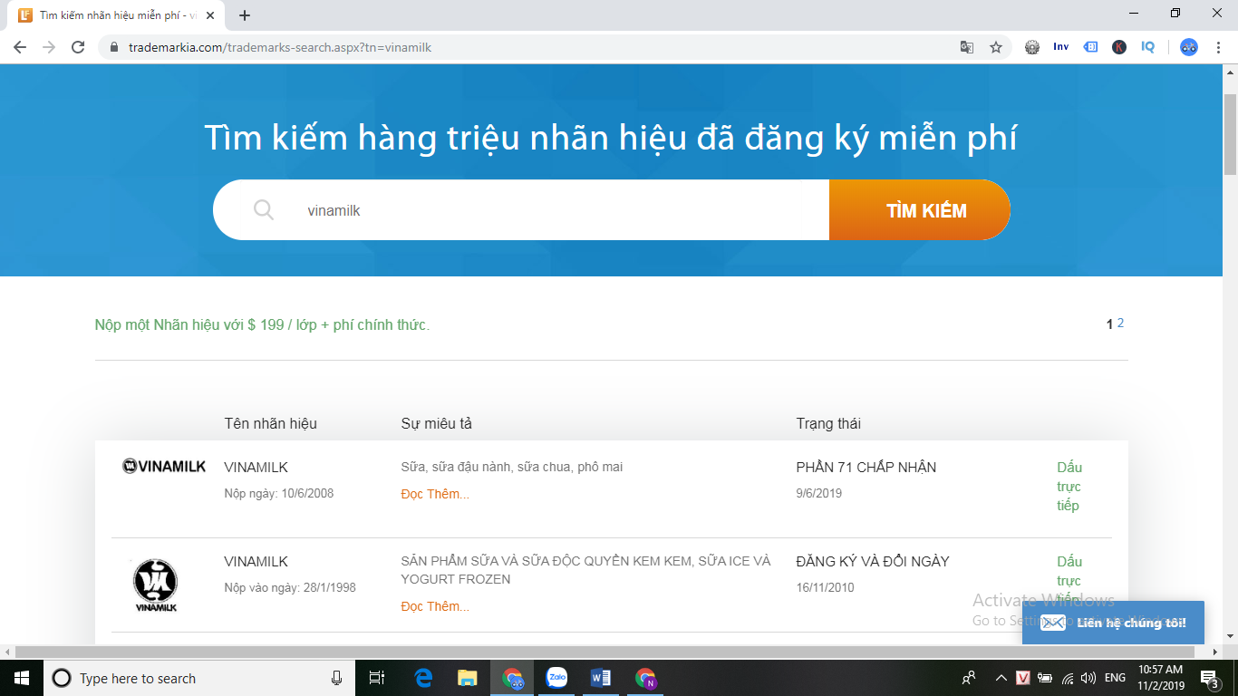Screen dimensions: 1238x696
Task: Open the Liên hệ chúng tôi contact button
Action: click(1113, 623)
